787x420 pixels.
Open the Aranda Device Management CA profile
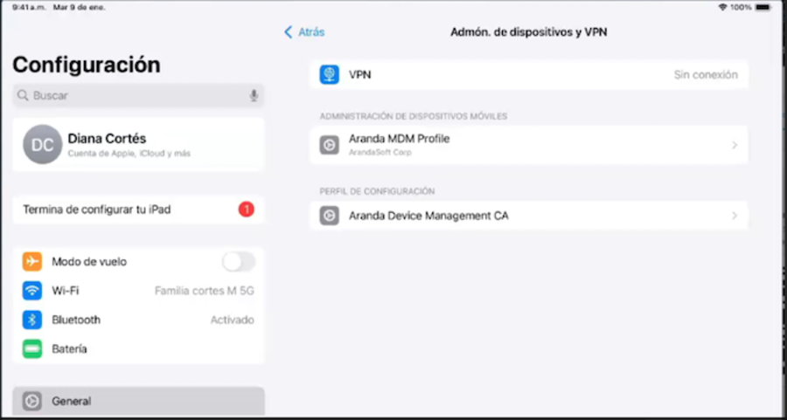point(528,216)
